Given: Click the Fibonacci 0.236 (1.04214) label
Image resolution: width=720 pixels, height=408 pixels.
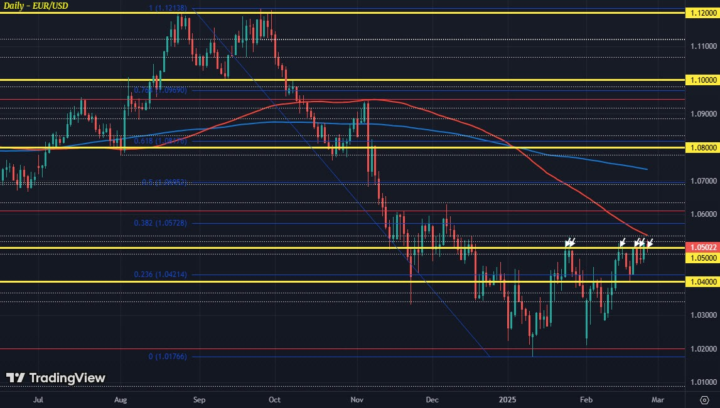Looking at the screenshot, I should (160, 275).
